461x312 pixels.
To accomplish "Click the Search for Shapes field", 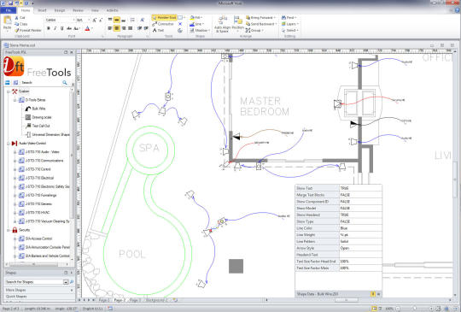I will click(x=34, y=282).
